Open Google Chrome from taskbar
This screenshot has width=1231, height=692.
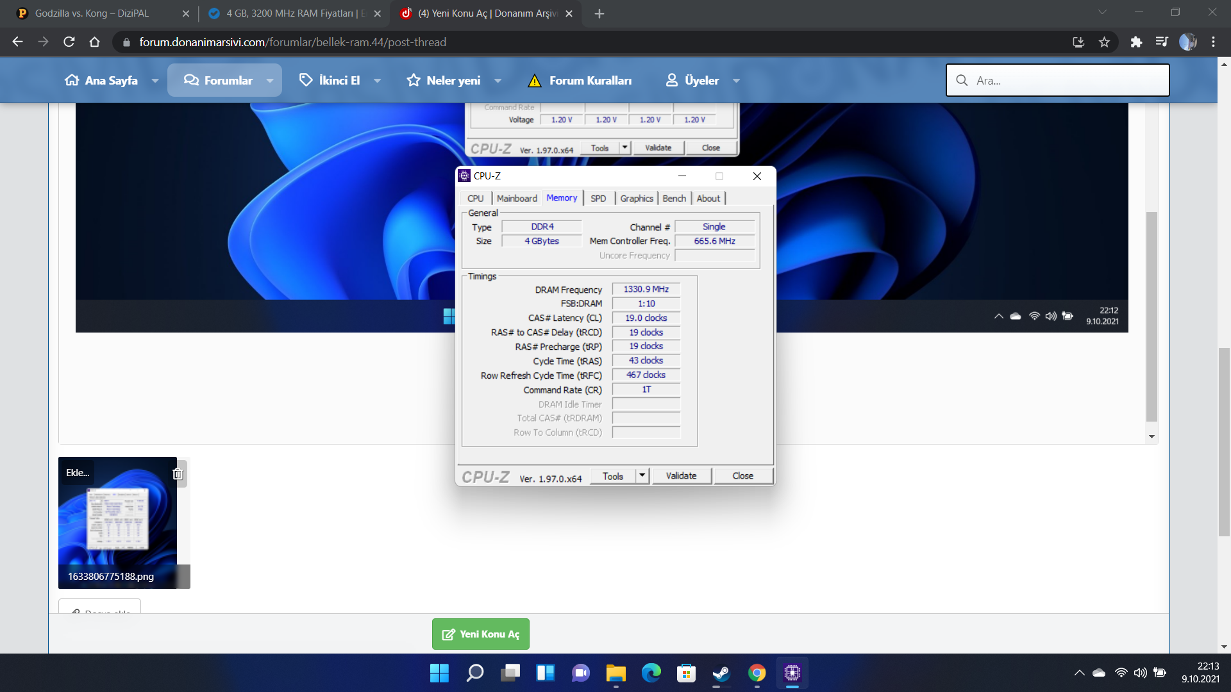click(757, 673)
